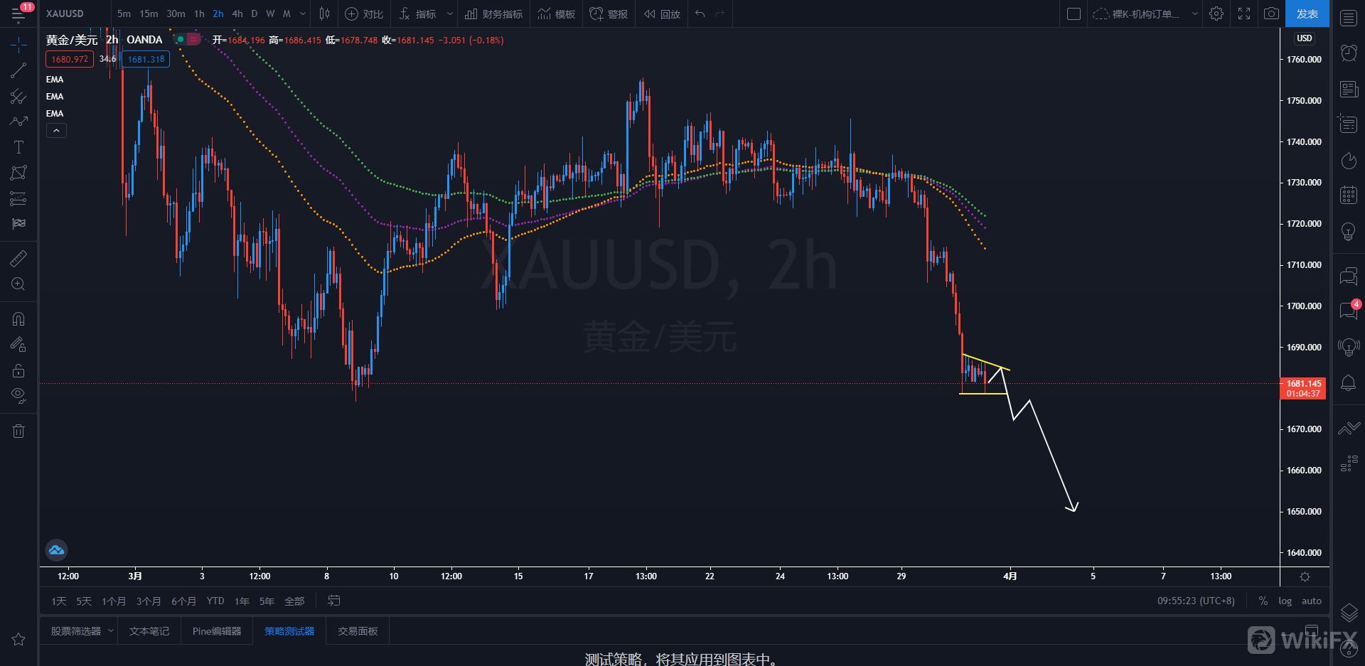
Task: Select the 3个月 date range
Action: (x=149, y=601)
